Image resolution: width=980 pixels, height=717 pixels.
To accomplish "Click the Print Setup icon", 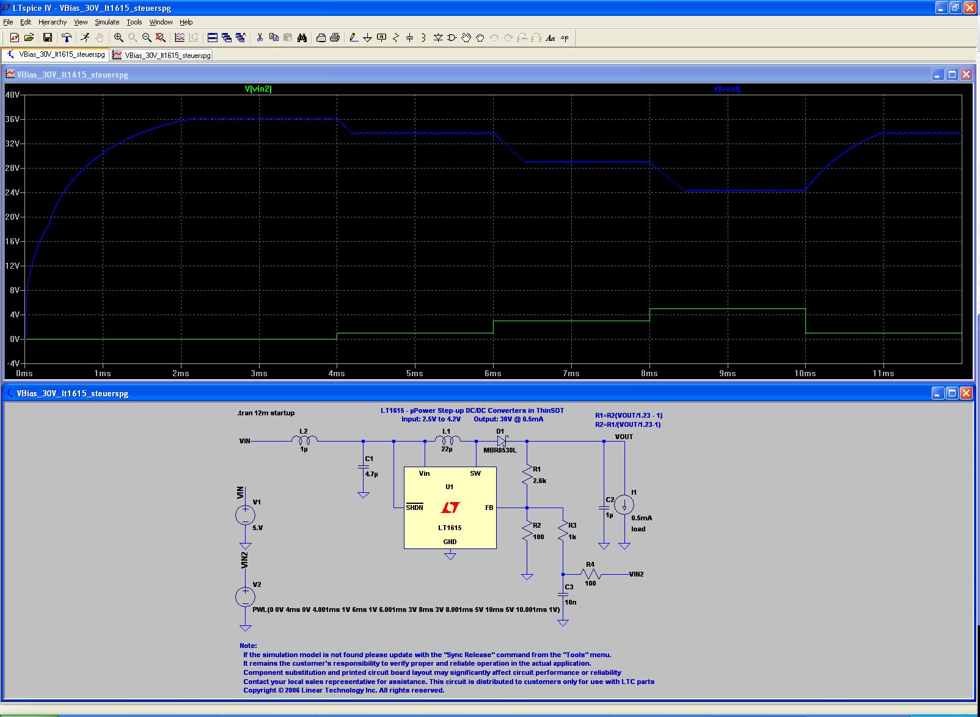I will coord(321,38).
